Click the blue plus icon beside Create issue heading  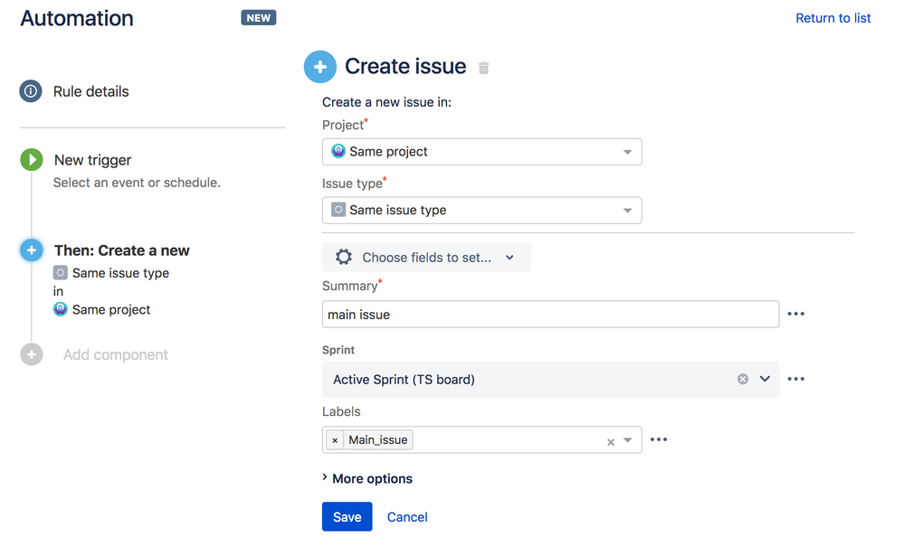pyautogui.click(x=320, y=67)
